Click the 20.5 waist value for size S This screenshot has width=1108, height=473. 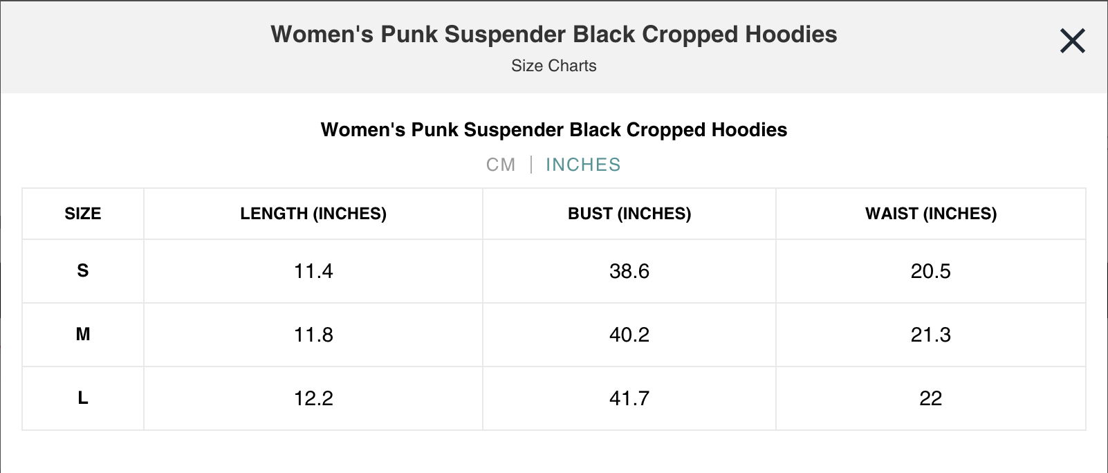930,271
